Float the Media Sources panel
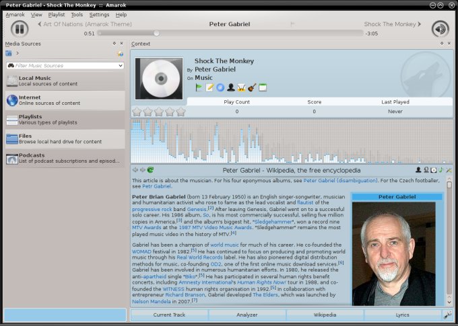 tap(115, 44)
